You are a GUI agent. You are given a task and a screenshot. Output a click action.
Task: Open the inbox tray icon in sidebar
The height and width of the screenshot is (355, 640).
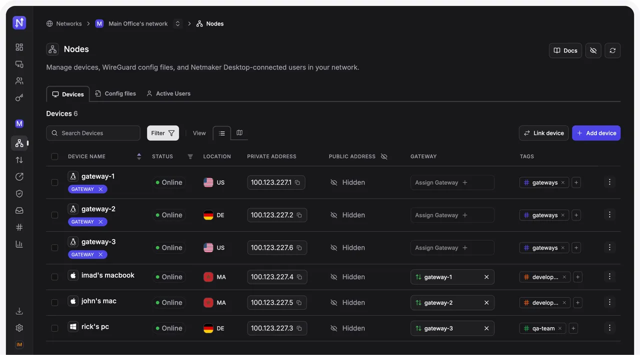point(19,210)
